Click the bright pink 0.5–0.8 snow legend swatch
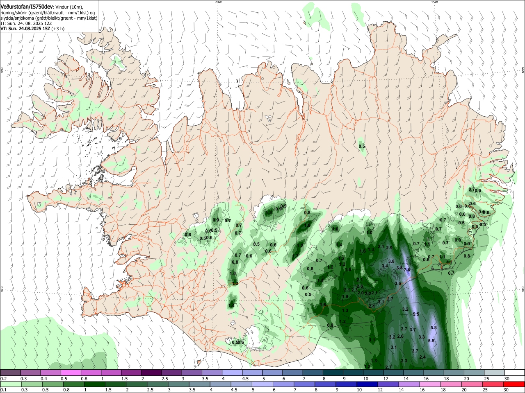The width and height of the screenshot is (525, 393). click(71, 373)
